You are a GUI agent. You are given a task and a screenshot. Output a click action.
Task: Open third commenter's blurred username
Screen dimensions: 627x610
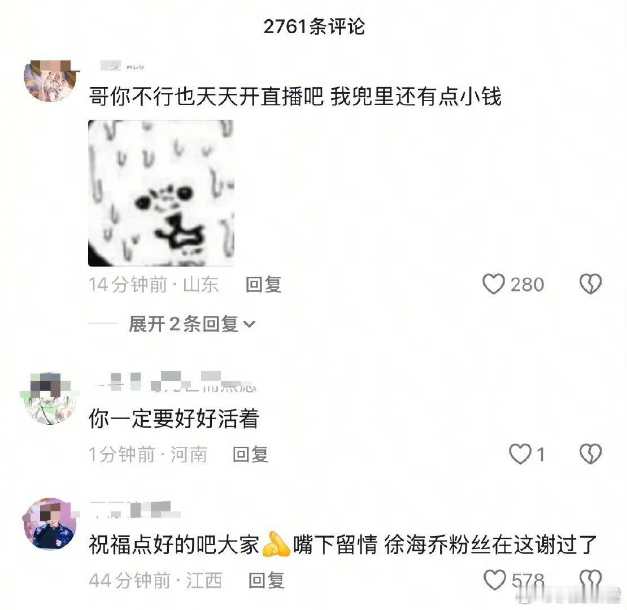click(135, 509)
